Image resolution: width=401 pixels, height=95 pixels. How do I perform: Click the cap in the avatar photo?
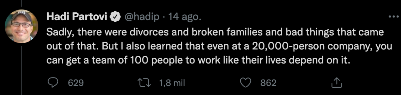[22, 16]
